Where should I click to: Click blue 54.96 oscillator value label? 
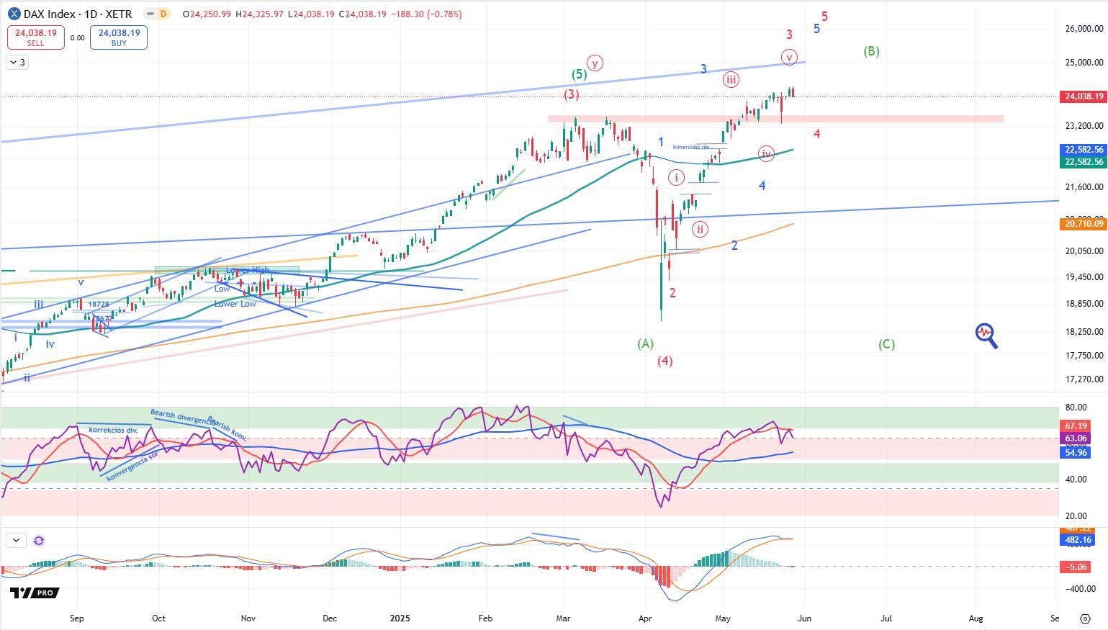[x=1076, y=452]
